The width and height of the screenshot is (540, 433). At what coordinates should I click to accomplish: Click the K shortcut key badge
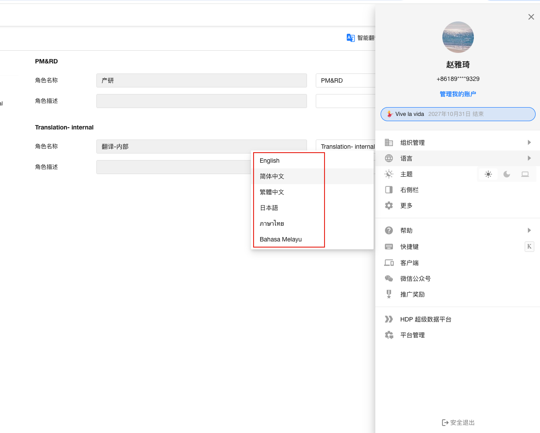pos(529,247)
